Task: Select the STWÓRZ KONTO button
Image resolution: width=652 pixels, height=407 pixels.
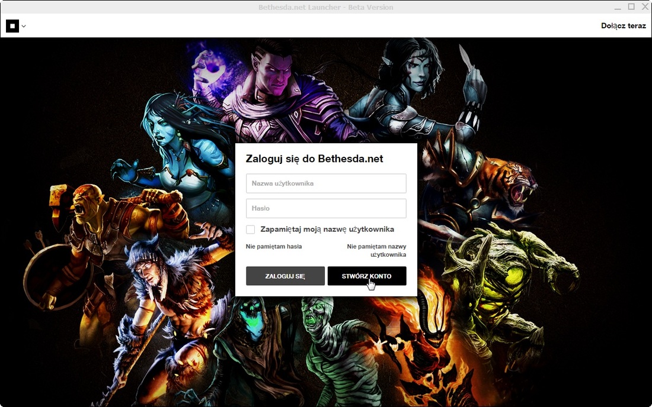Action: (367, 276)
